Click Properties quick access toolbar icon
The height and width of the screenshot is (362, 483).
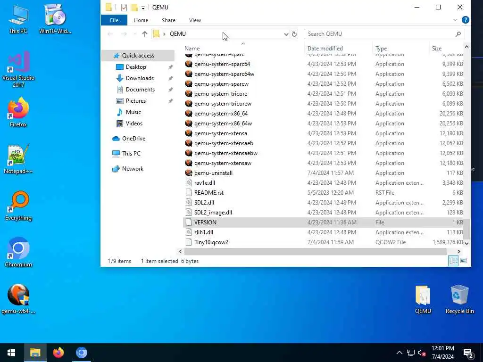124,8
